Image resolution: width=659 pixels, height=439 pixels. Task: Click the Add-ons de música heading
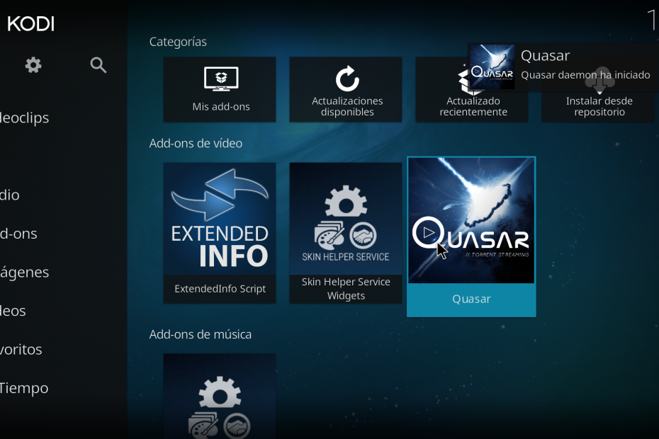click(x=201, y=334)
